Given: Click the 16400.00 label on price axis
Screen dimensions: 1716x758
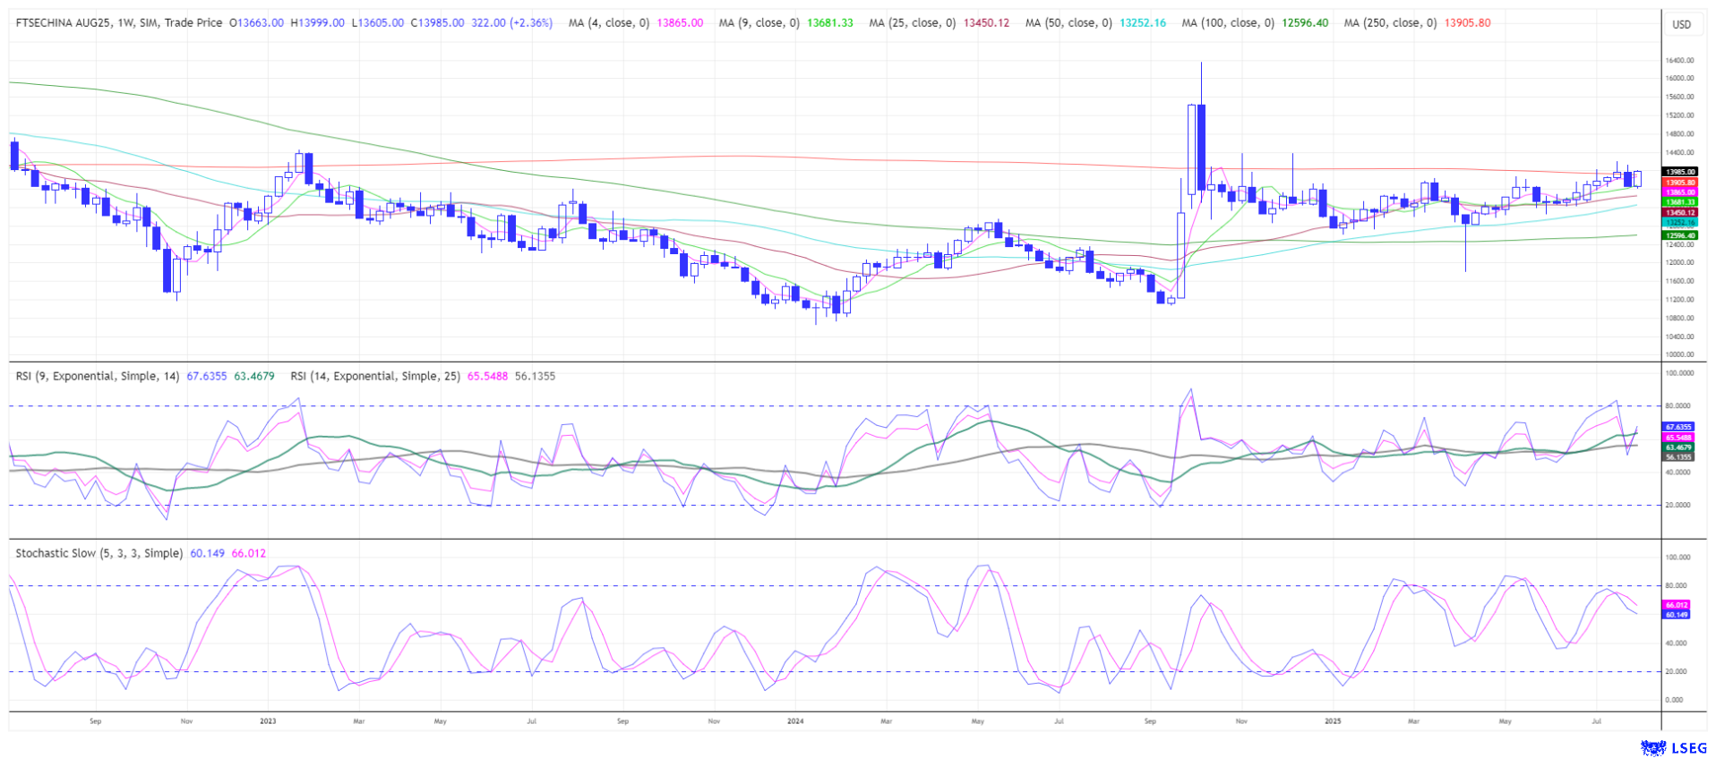Looking at the screenshot, I should [1679, 61].
